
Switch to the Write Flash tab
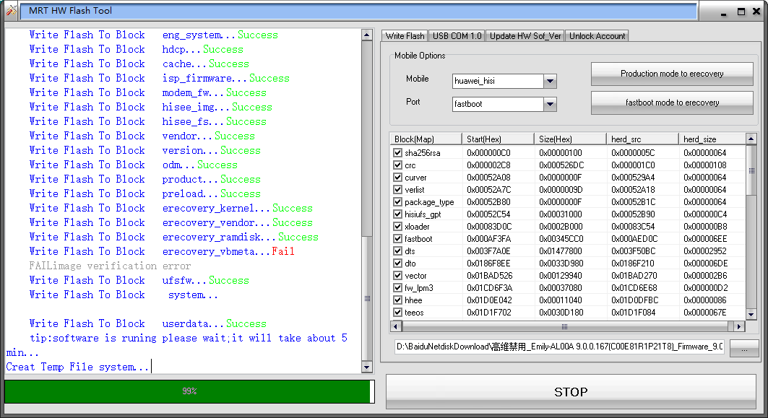pyautogui.click(x=405, y=35)
